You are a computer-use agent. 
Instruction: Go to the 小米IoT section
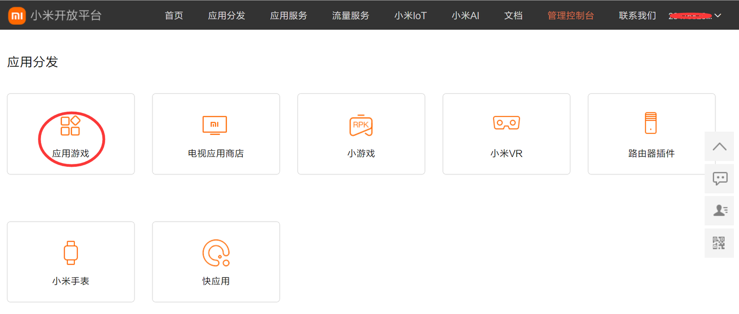(x=410, y=15)
